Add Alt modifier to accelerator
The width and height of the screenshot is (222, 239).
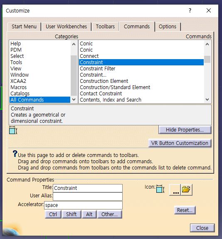(x=89, y=214)
